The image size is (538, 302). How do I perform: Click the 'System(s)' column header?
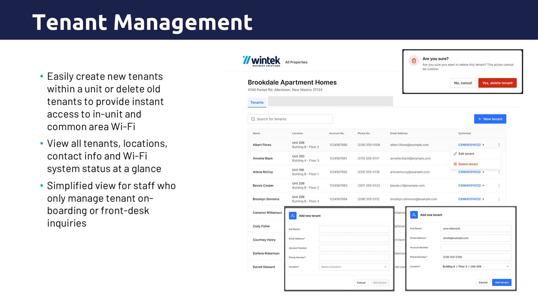click(x=464, y=133)
